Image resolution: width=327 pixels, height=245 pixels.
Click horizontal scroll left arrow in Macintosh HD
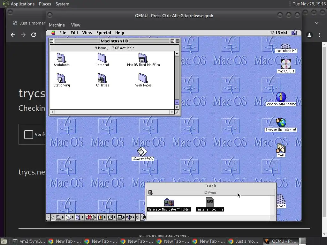pos(52,112)
